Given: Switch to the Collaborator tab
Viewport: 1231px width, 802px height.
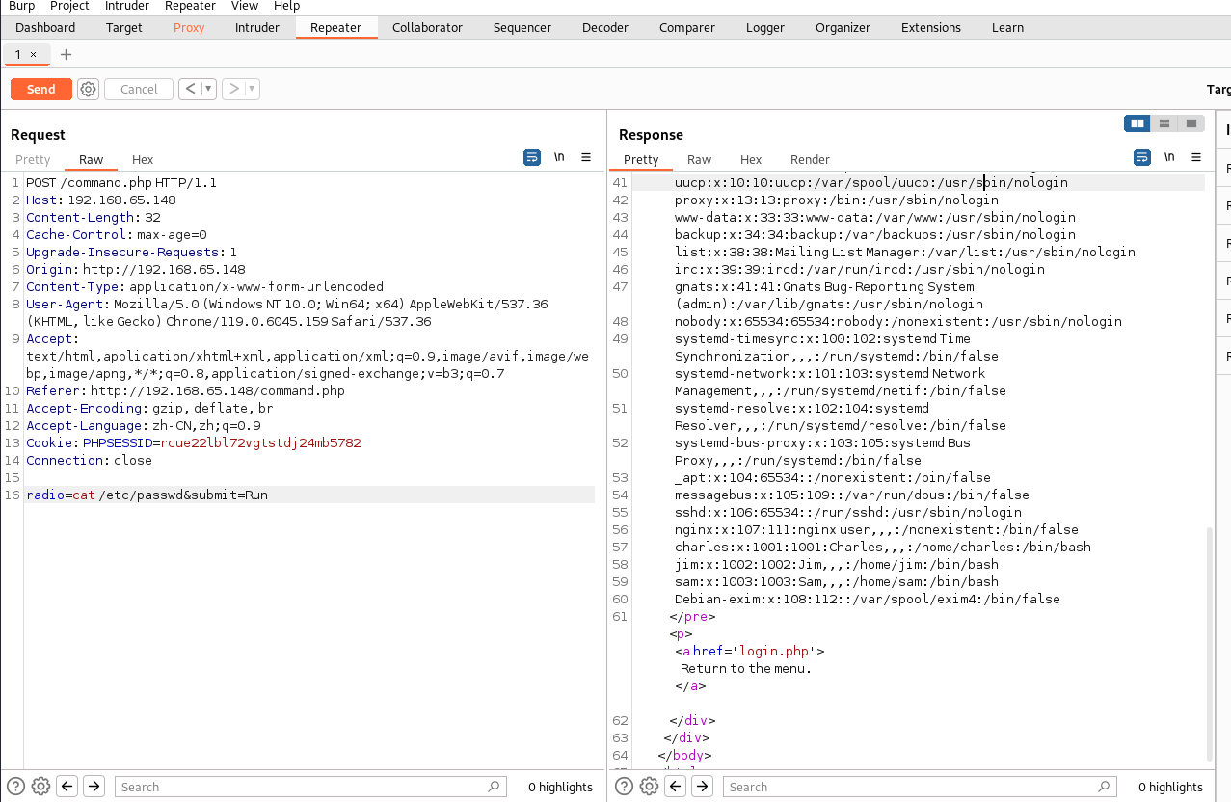Looking at the screenshot, I should coord(427,27).
